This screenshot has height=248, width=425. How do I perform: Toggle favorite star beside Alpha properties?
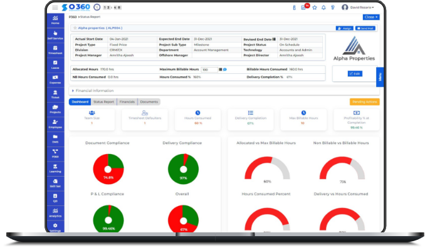pos(75,28)
